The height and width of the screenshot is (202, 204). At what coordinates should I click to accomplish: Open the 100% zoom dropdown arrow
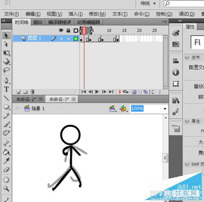pos(165,109)
